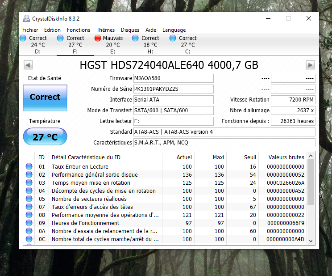Click raw value 0000000066F9
The height and width of the screenshot is (276, 332).
point(286,223)
